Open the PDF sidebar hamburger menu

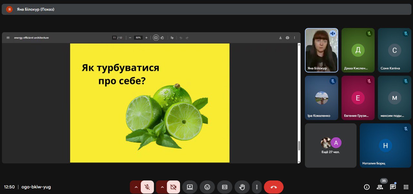click(8, 38)
